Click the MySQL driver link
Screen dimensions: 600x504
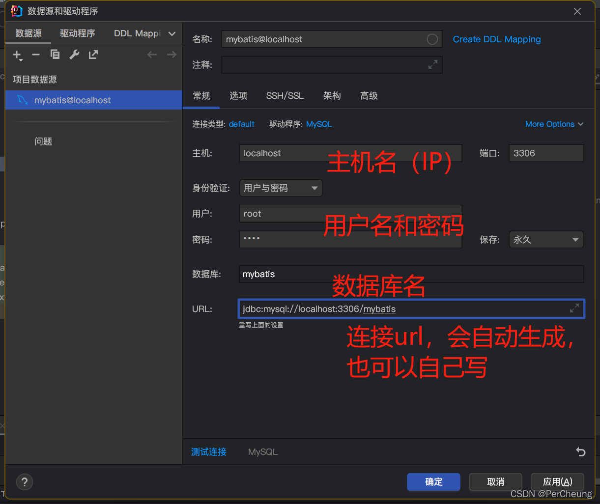pos(318,124)
